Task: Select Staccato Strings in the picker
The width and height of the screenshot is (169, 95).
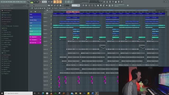Action: (35, 20)
